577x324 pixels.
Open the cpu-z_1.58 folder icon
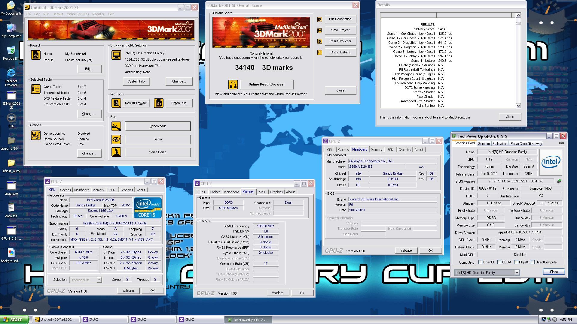(x=11, y=143)
